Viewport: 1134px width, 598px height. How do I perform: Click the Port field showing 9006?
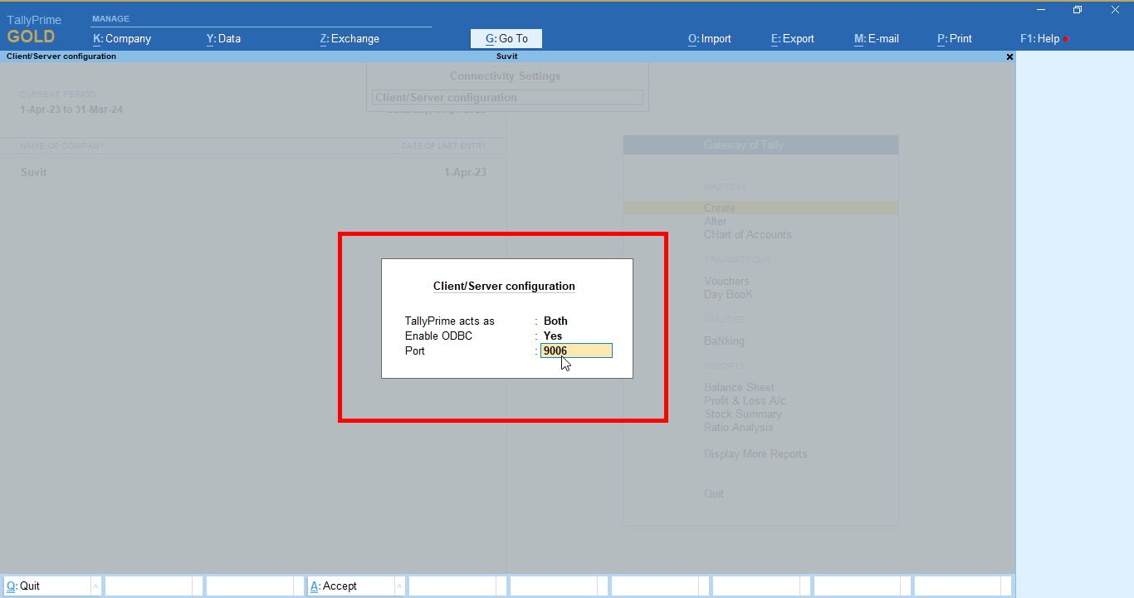(x=576, y=350)
